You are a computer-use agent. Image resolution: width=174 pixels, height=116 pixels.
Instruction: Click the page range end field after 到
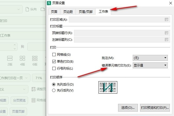pos(37,47)
